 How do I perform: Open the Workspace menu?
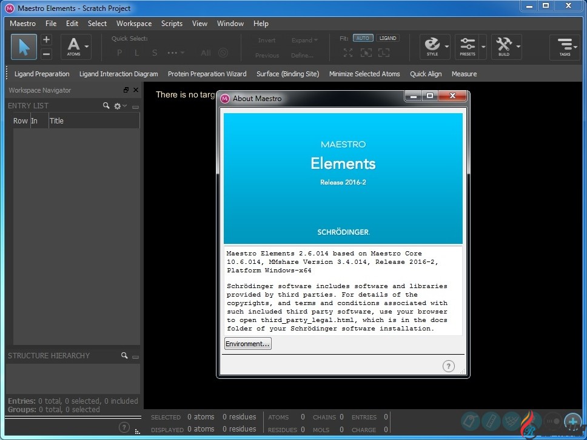click(134, 24)
